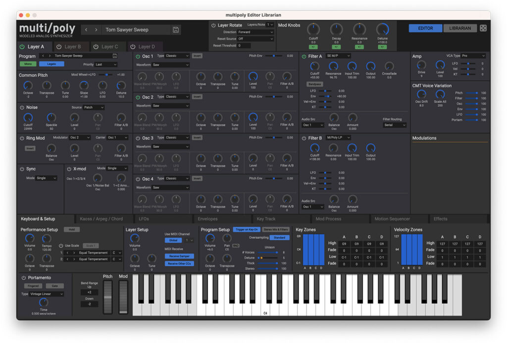The height and width of the screenshot is (343, 507).
Task: Toggle the Noise power button
Action: 22,107
